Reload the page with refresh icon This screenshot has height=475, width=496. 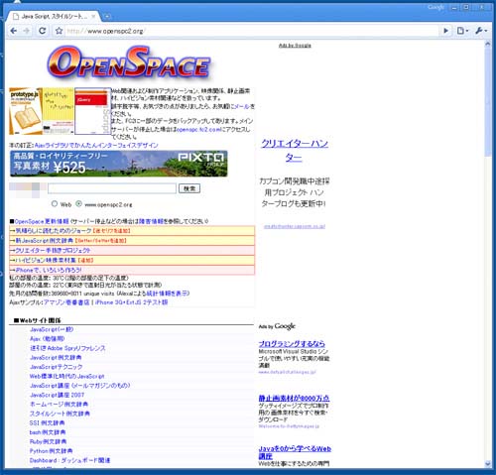click(43, 31)
